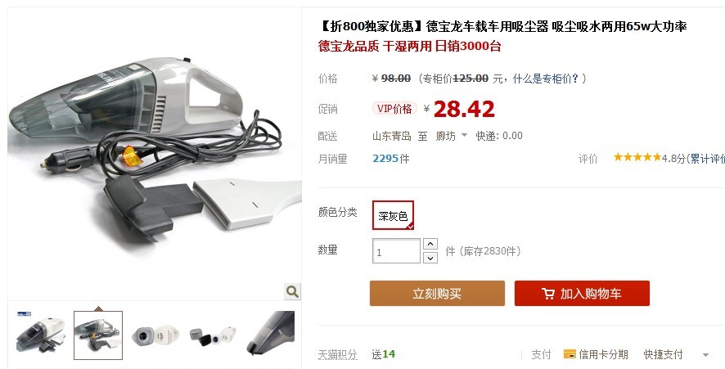Screen dimensions: 725x369
Task: Select the last thumbnail showing nozzle close-up
Action: tap(270, 334)
